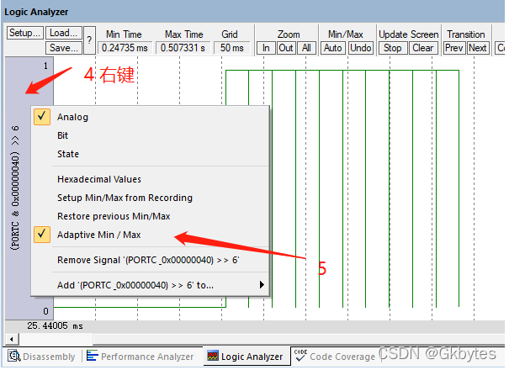Click the Logic Analyzer tab icon

click(x=213, y=356)
